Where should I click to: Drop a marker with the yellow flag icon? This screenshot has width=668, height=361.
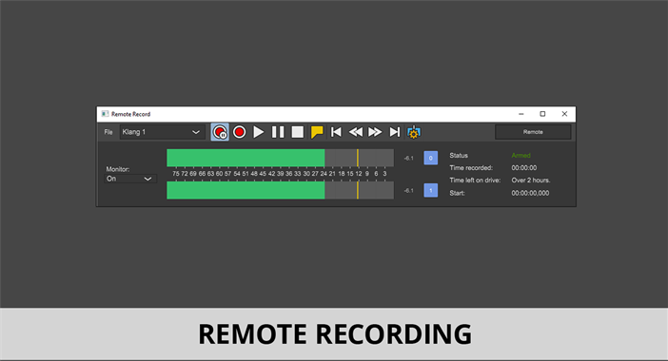coord(317,132)
